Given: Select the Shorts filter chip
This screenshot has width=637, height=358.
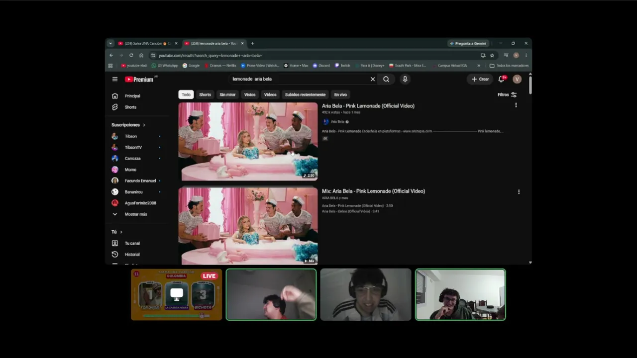Looking at the screenshot, I should click(205, 94).
